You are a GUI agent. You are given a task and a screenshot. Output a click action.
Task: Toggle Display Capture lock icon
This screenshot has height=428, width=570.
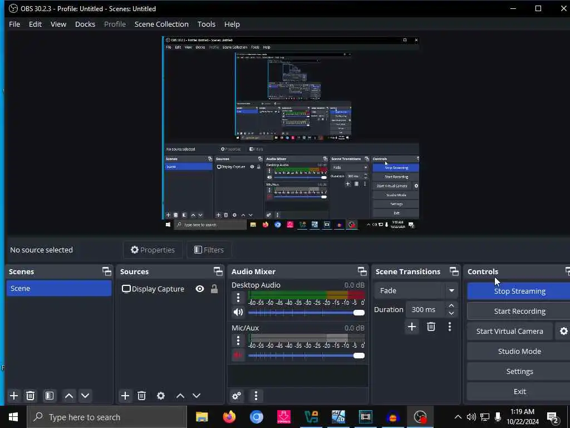(x=214, y=289)
